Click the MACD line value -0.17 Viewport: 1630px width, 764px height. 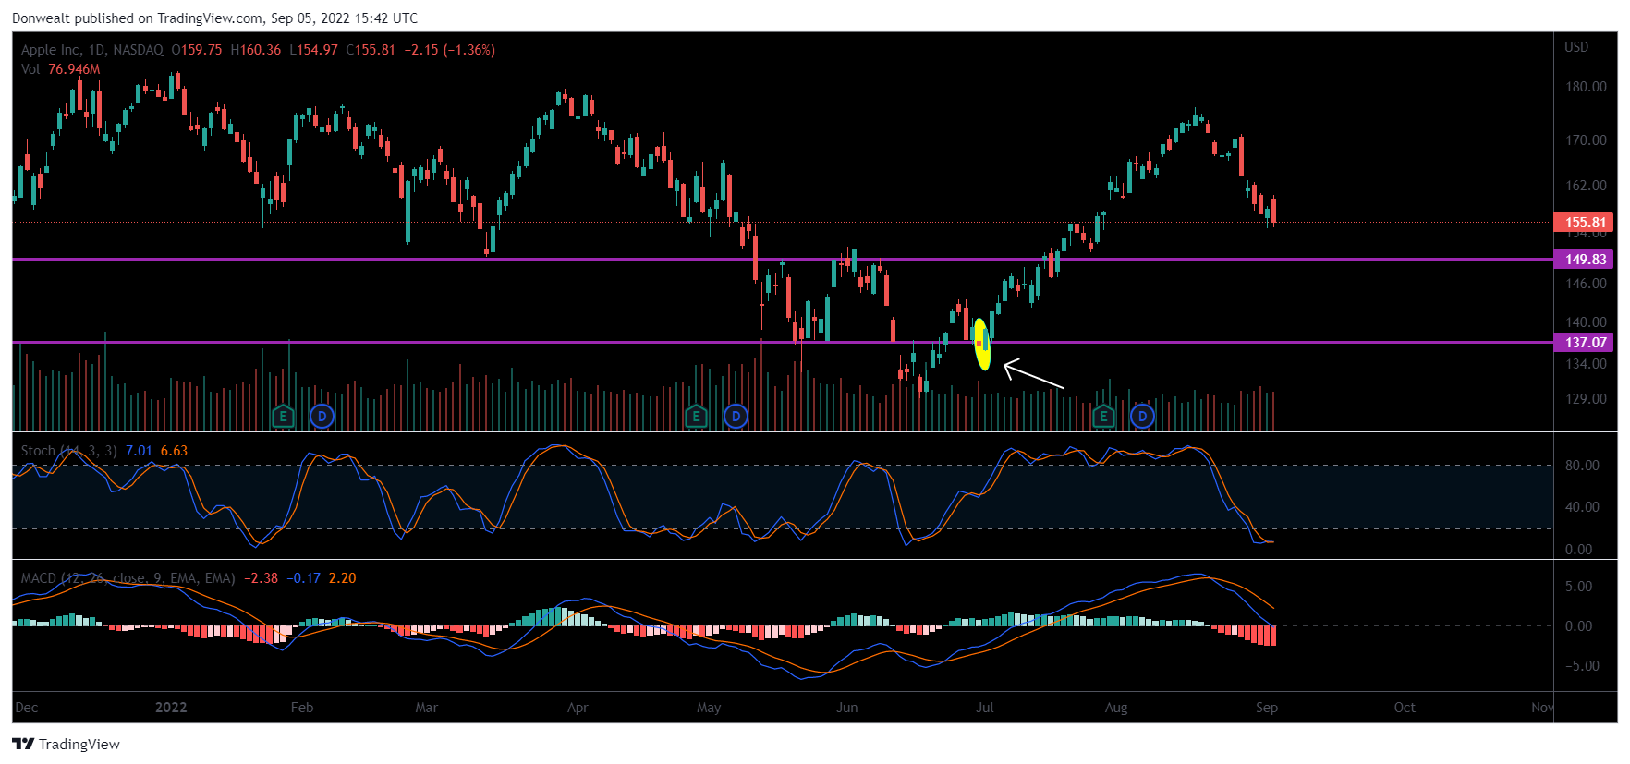pyautogui.click(x=303, y=578)
